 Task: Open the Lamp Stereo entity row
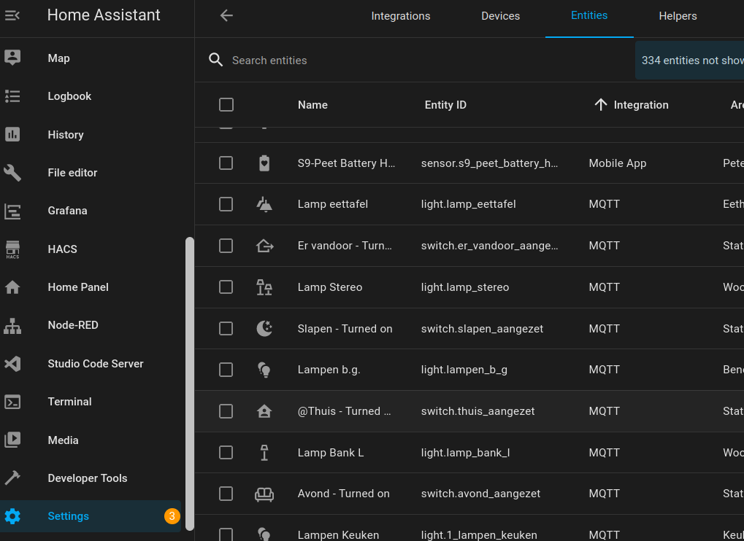330,287
